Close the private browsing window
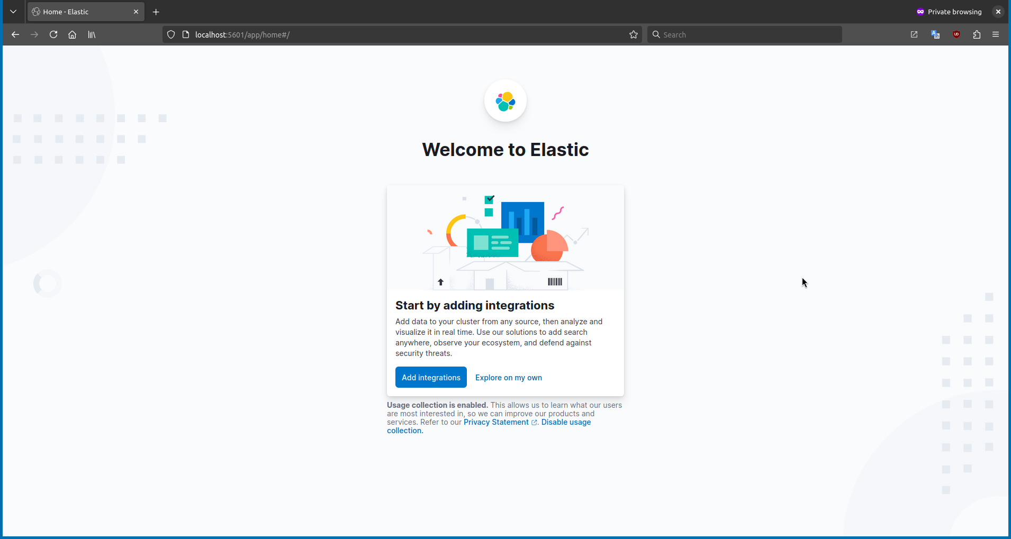The image size is (1011, 539). pos(998,12)
